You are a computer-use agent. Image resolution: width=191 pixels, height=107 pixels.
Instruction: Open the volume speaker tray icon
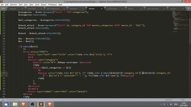[x=171, y=104]
